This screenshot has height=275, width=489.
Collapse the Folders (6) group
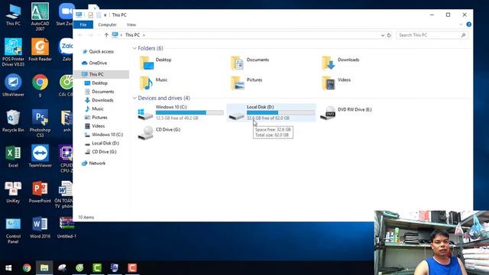tap(134, 48)
